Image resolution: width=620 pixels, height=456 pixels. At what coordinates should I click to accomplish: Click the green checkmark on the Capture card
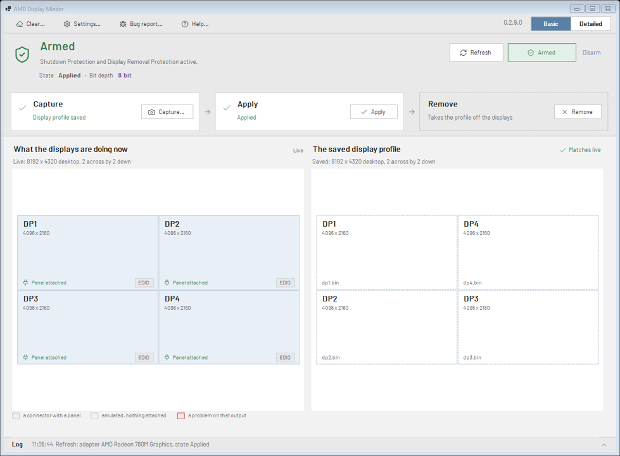point(23,108)
